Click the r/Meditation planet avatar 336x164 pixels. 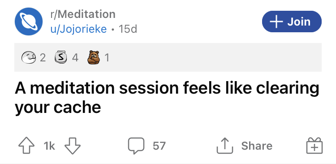point(29,22)
